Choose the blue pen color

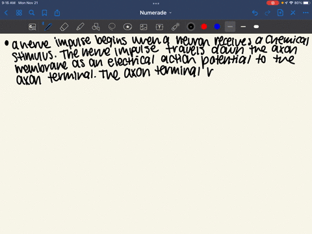217,27
